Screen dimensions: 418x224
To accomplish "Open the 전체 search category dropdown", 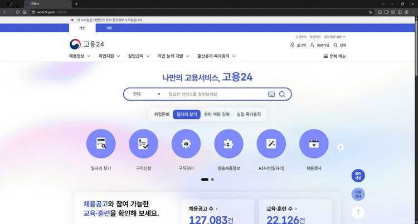I will coord(147,94).
